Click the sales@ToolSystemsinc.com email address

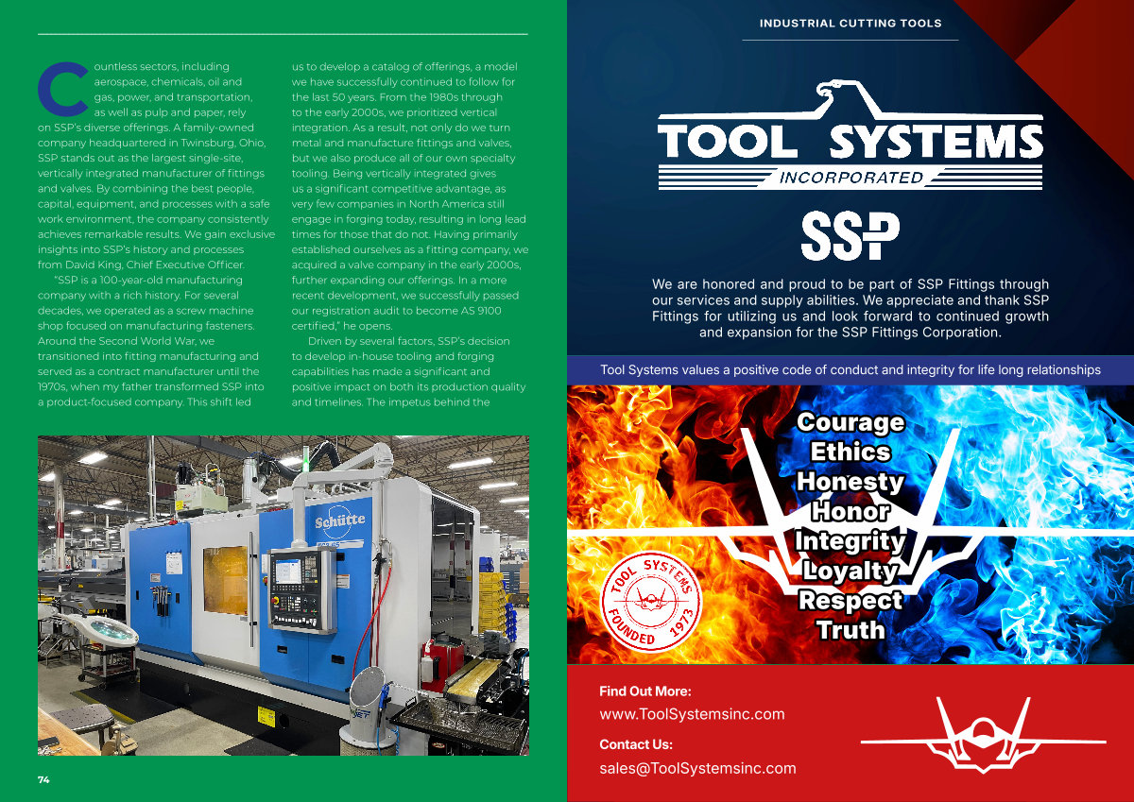point(697,768)
